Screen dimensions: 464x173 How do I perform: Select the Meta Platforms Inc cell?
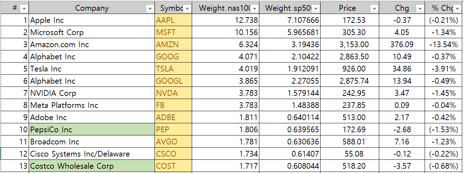(x=92, y=105)
